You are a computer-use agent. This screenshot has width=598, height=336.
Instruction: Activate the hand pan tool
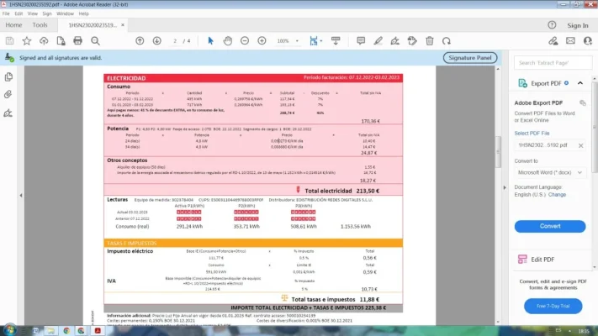[x=228, y=41]
